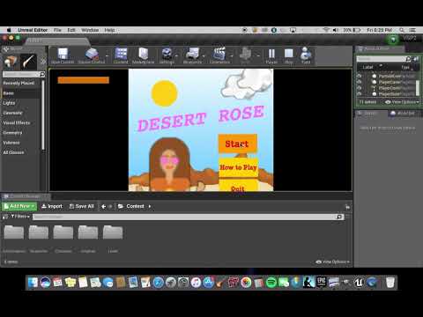
Task: Click the green project icon near VSP2
Action: coord(393,40)
